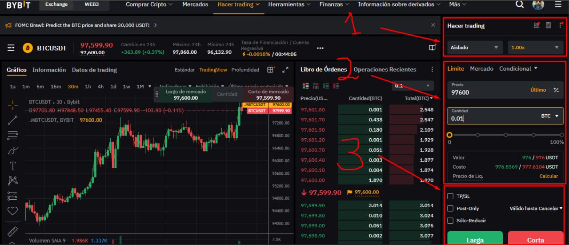Click the green Larga button
The width and height of the screenshot is (569, 245).
pos(475,238)
